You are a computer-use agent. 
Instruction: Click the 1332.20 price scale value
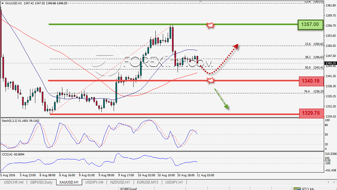point(331,106)
